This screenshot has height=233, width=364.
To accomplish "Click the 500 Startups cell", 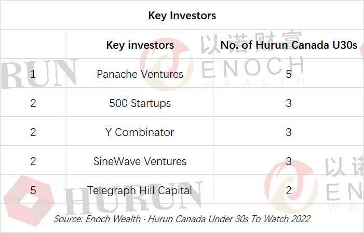I will tap(140, 103).
